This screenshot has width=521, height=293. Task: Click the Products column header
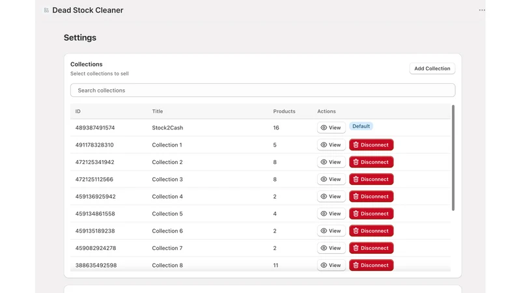click(x=284, y=111)
